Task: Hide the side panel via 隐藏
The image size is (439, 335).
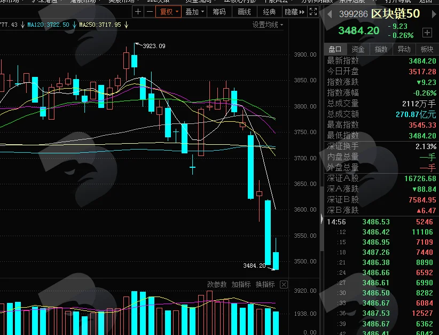Action: (x=294, y=12)
